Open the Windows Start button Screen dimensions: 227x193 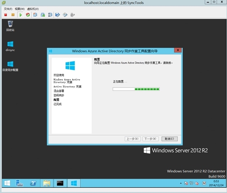pos(7,183)
